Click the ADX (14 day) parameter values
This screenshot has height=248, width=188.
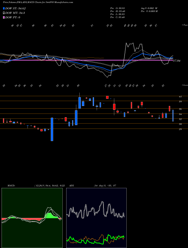click(105, 186)
